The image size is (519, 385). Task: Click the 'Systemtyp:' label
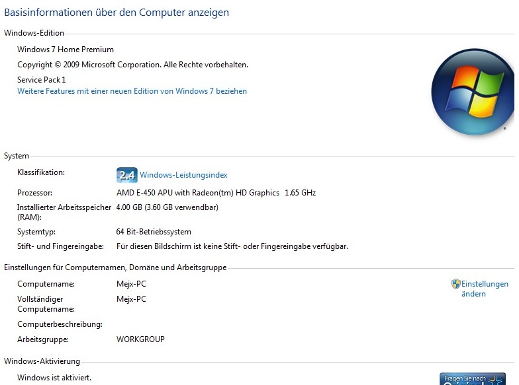(36, 232)
